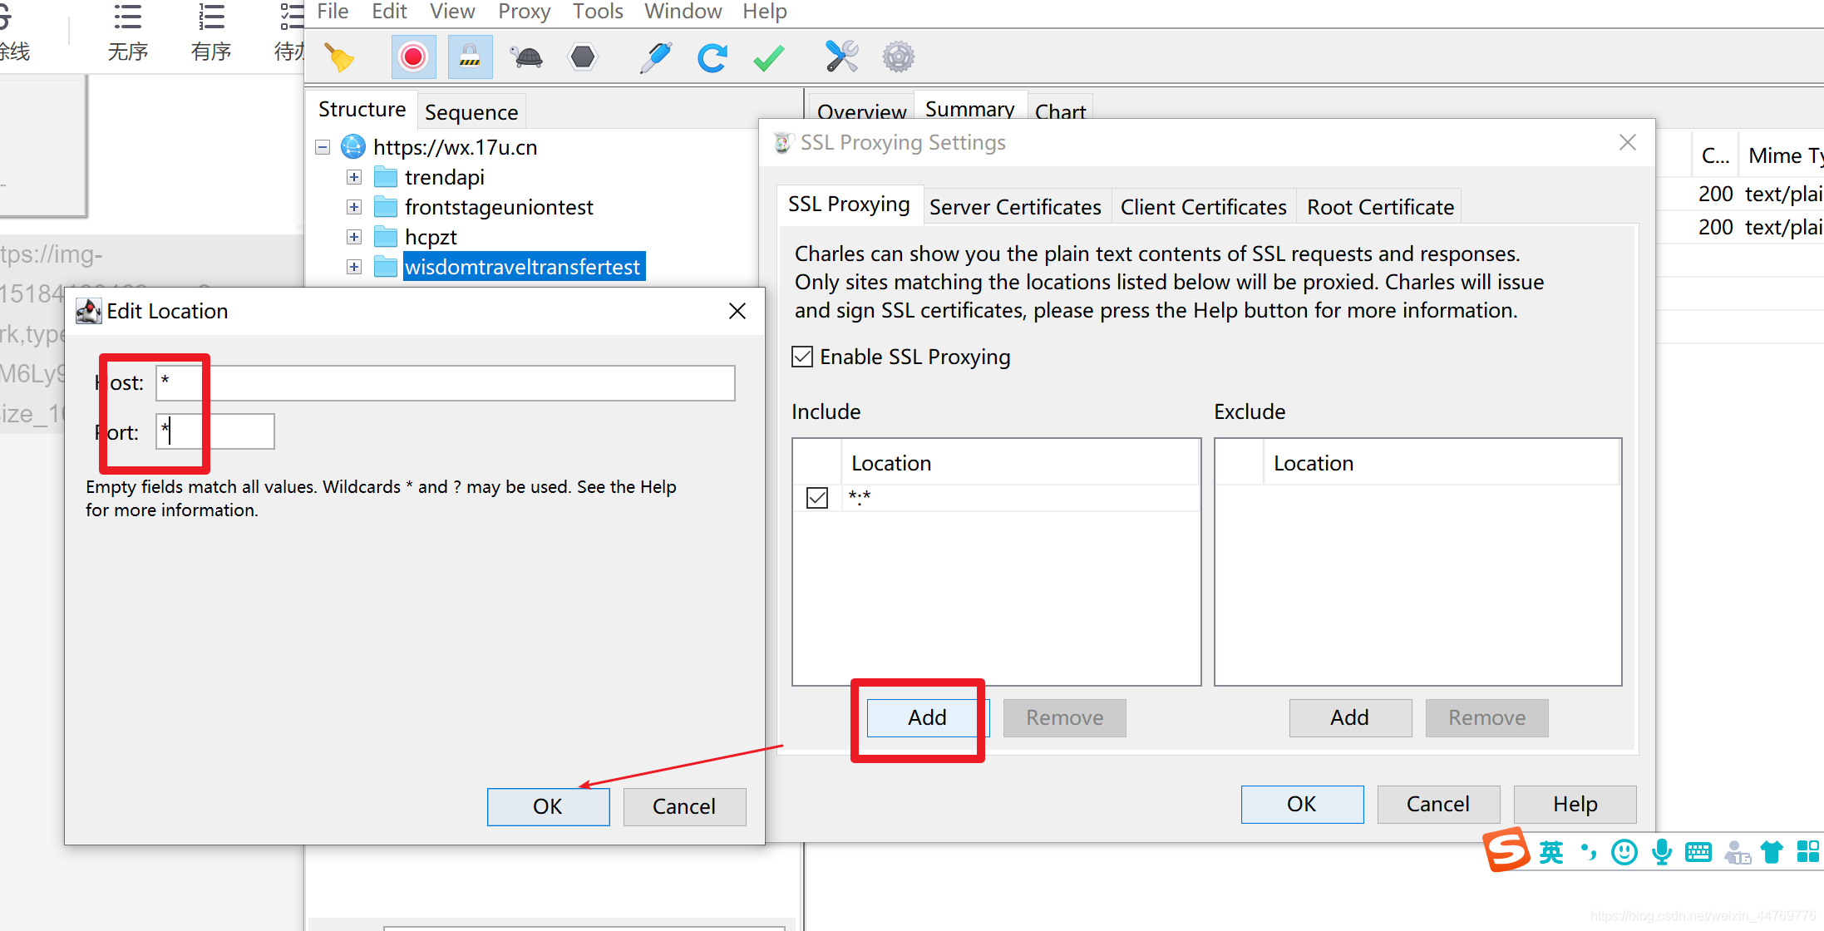Screen dimensions: 1824x931
Task: Expand the wisdomtraveltransfertest folder node
Action: tap(354, 267)
